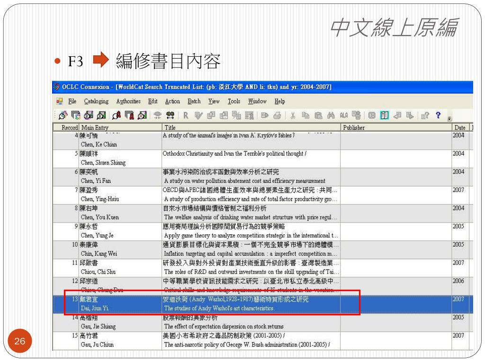Click the OCLC Connexion title bar logo
Image resolution: width=485 pixels, height=363 pixels.
click(57, 87)
